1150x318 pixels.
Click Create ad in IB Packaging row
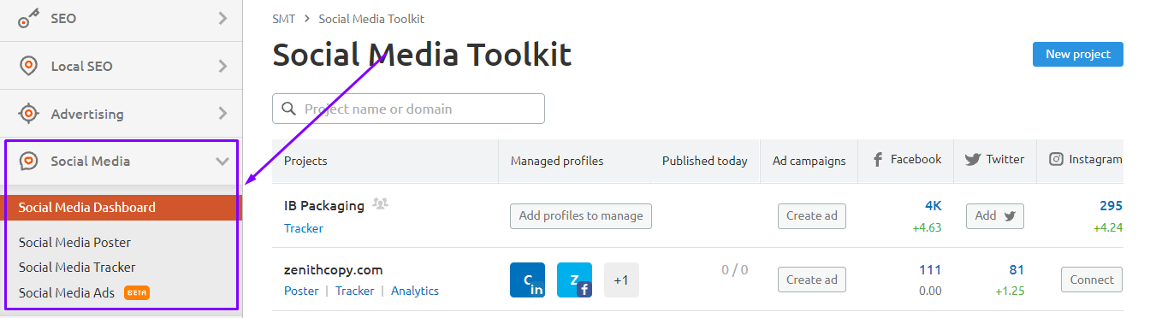[x=812, y=216]
